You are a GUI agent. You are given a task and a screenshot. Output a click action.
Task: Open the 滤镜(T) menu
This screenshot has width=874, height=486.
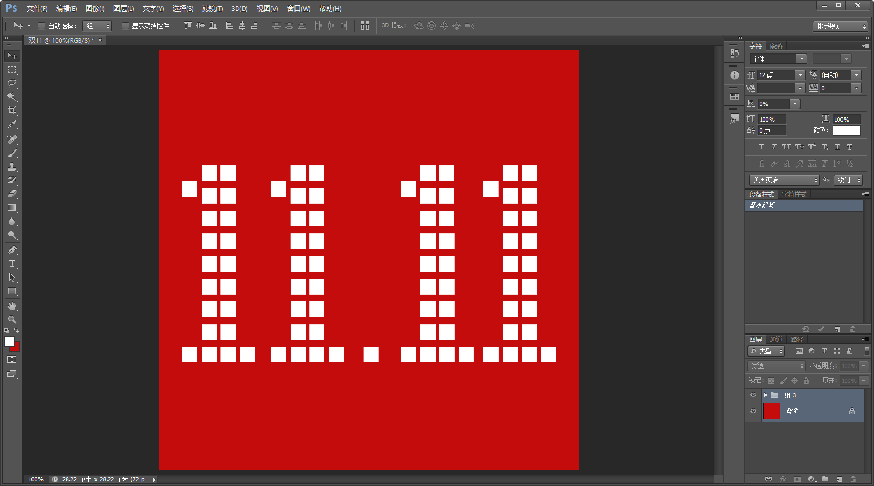click(212, 8)
